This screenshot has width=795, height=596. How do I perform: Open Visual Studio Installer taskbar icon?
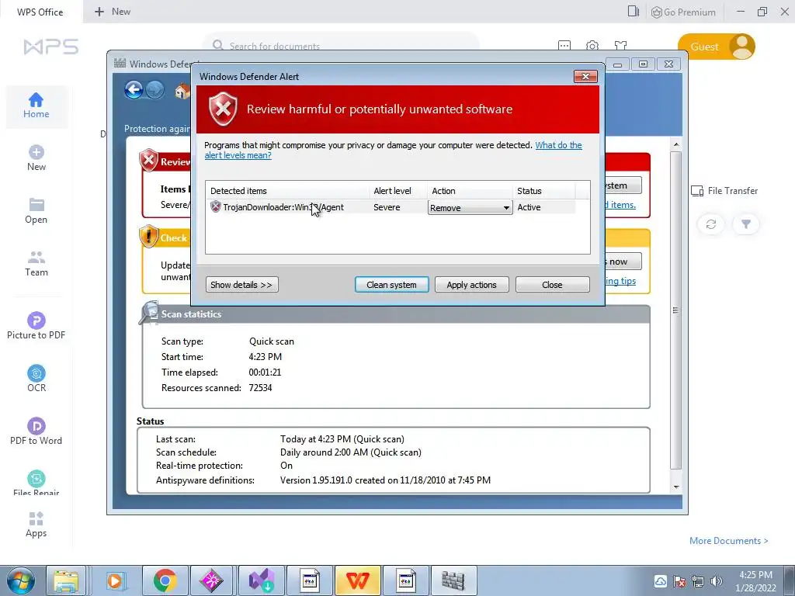pyautogui.click(x=262, y=580)
